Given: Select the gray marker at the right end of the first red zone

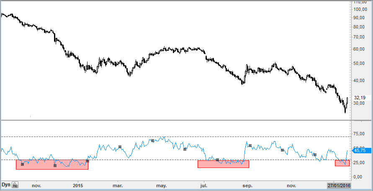Looking at the screenshot, I should click(x=87, y=161).
